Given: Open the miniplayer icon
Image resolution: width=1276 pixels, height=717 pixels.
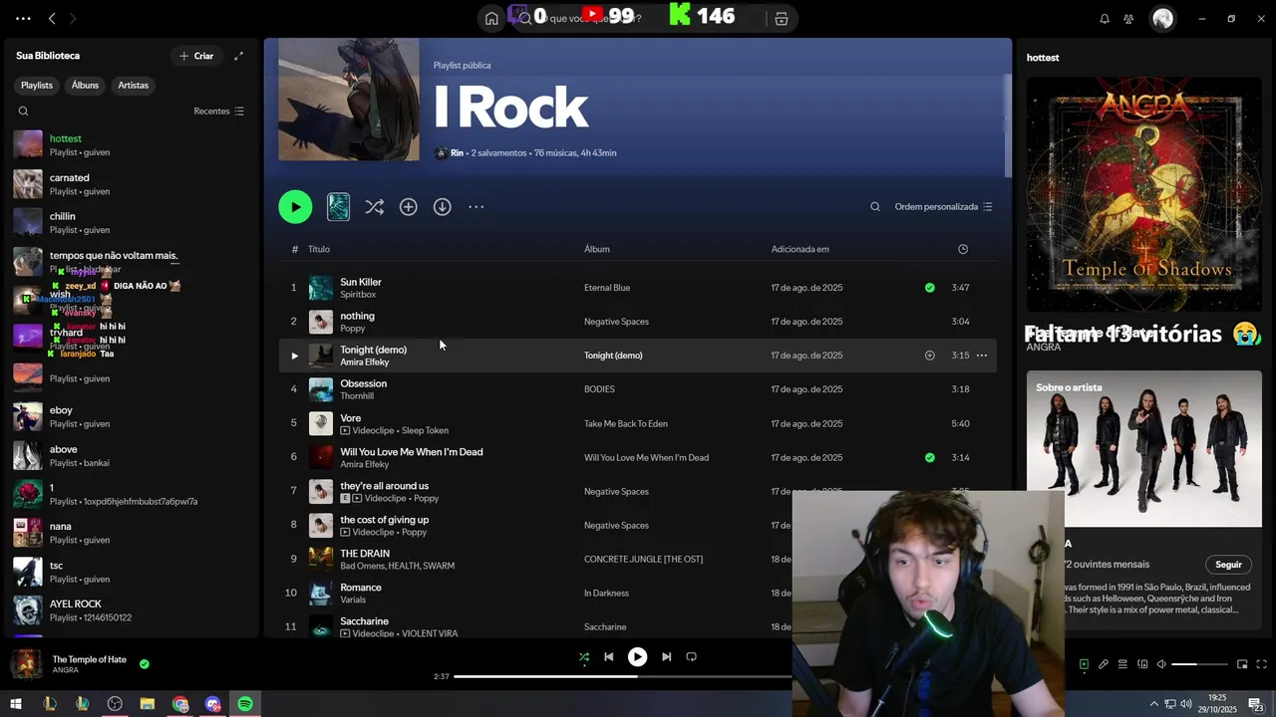Looking at the screenshot, I should (1242, 664).
